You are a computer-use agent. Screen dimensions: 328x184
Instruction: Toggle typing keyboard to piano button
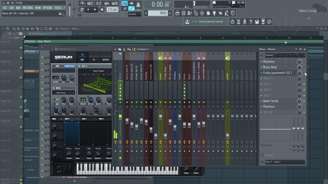click(125, 3)
